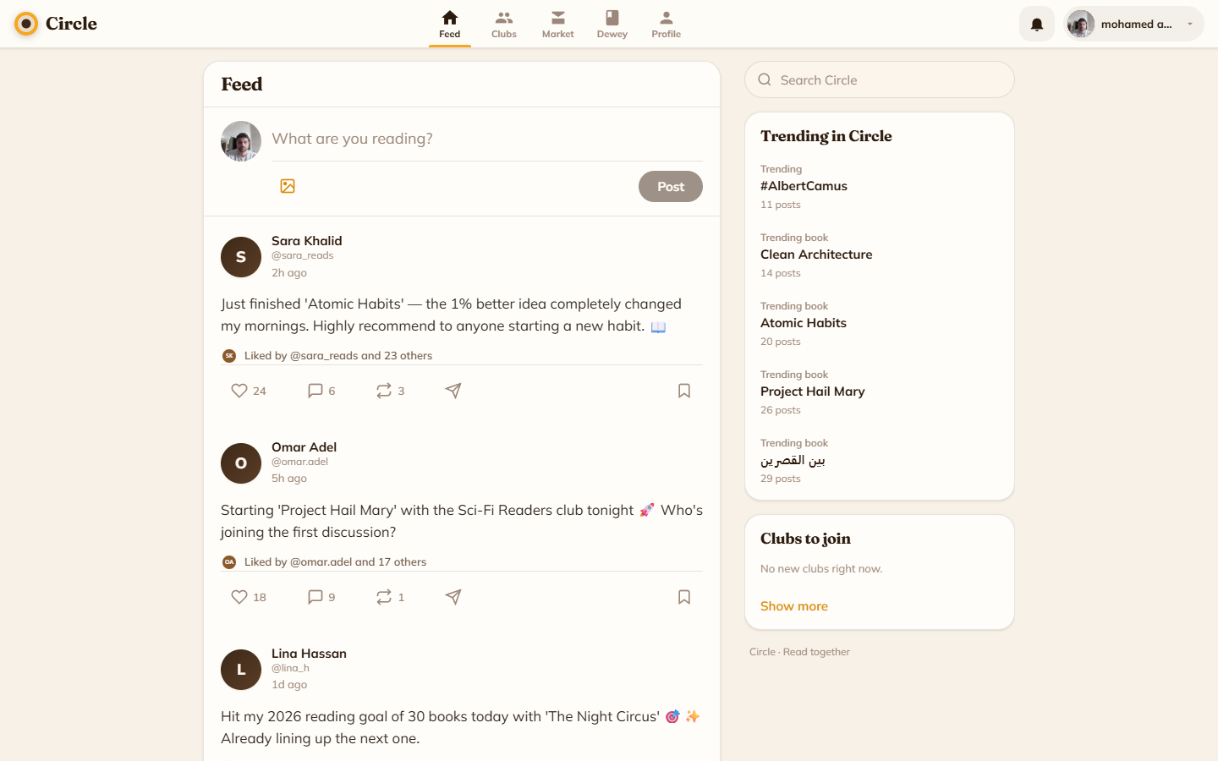Click 'Circle · Read together' footer text

[x=799, y=652]
